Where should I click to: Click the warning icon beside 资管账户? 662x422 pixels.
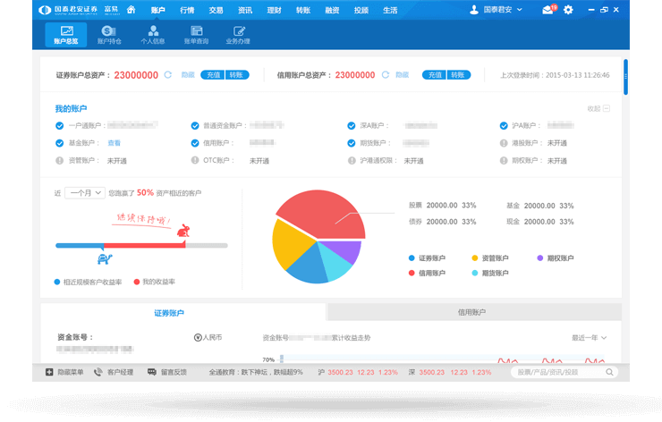tap(60, 160)
